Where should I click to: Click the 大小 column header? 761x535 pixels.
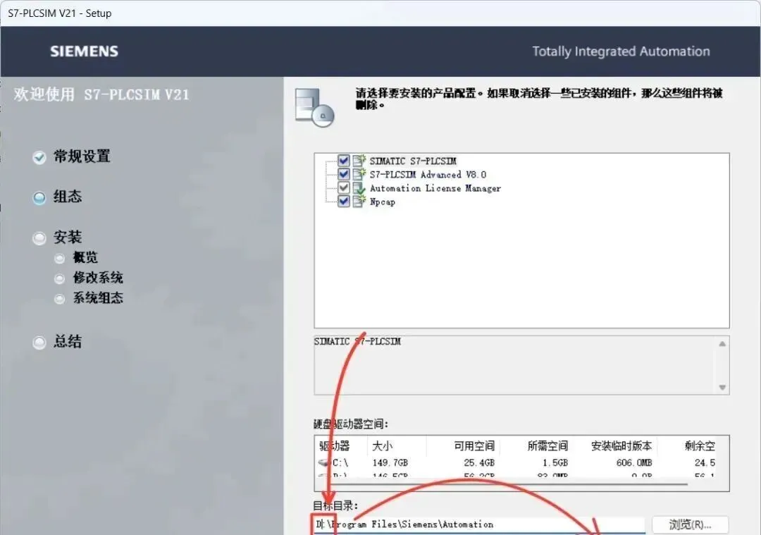382,445
